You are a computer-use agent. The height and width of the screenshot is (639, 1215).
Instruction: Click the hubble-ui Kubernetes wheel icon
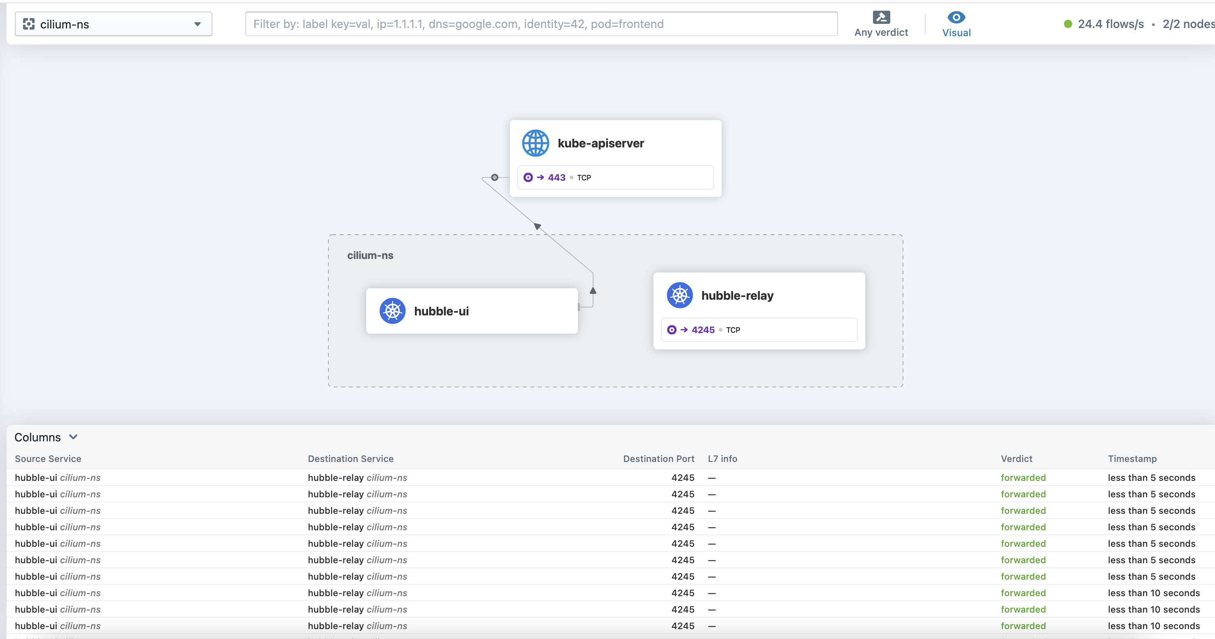[x=392, y=311]
